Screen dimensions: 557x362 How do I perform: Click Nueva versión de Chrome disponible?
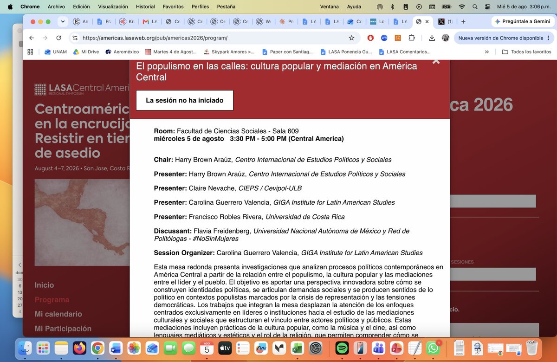[x=503, y=38]
